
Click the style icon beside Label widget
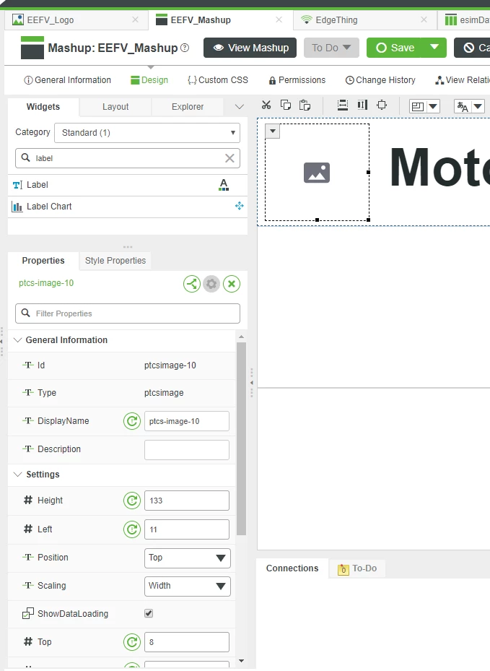pyautogui.click(x=224, y=185)
